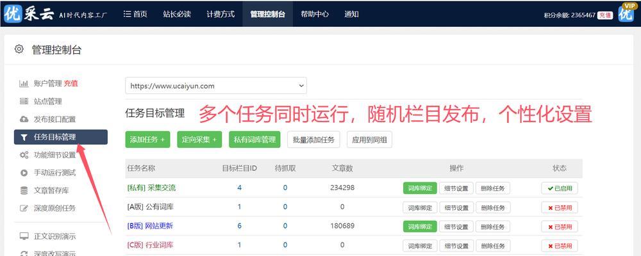Image resolution: width=641 pixels, height=256 pixels.
Task: Open task [C版] 行业词库
Action: pos(151,245)
